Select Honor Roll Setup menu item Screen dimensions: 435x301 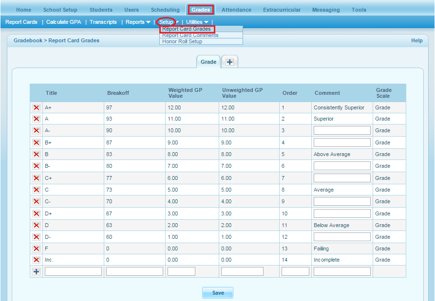182,42
